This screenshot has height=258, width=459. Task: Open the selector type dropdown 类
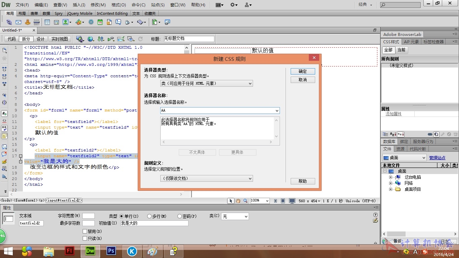[206, 83]
